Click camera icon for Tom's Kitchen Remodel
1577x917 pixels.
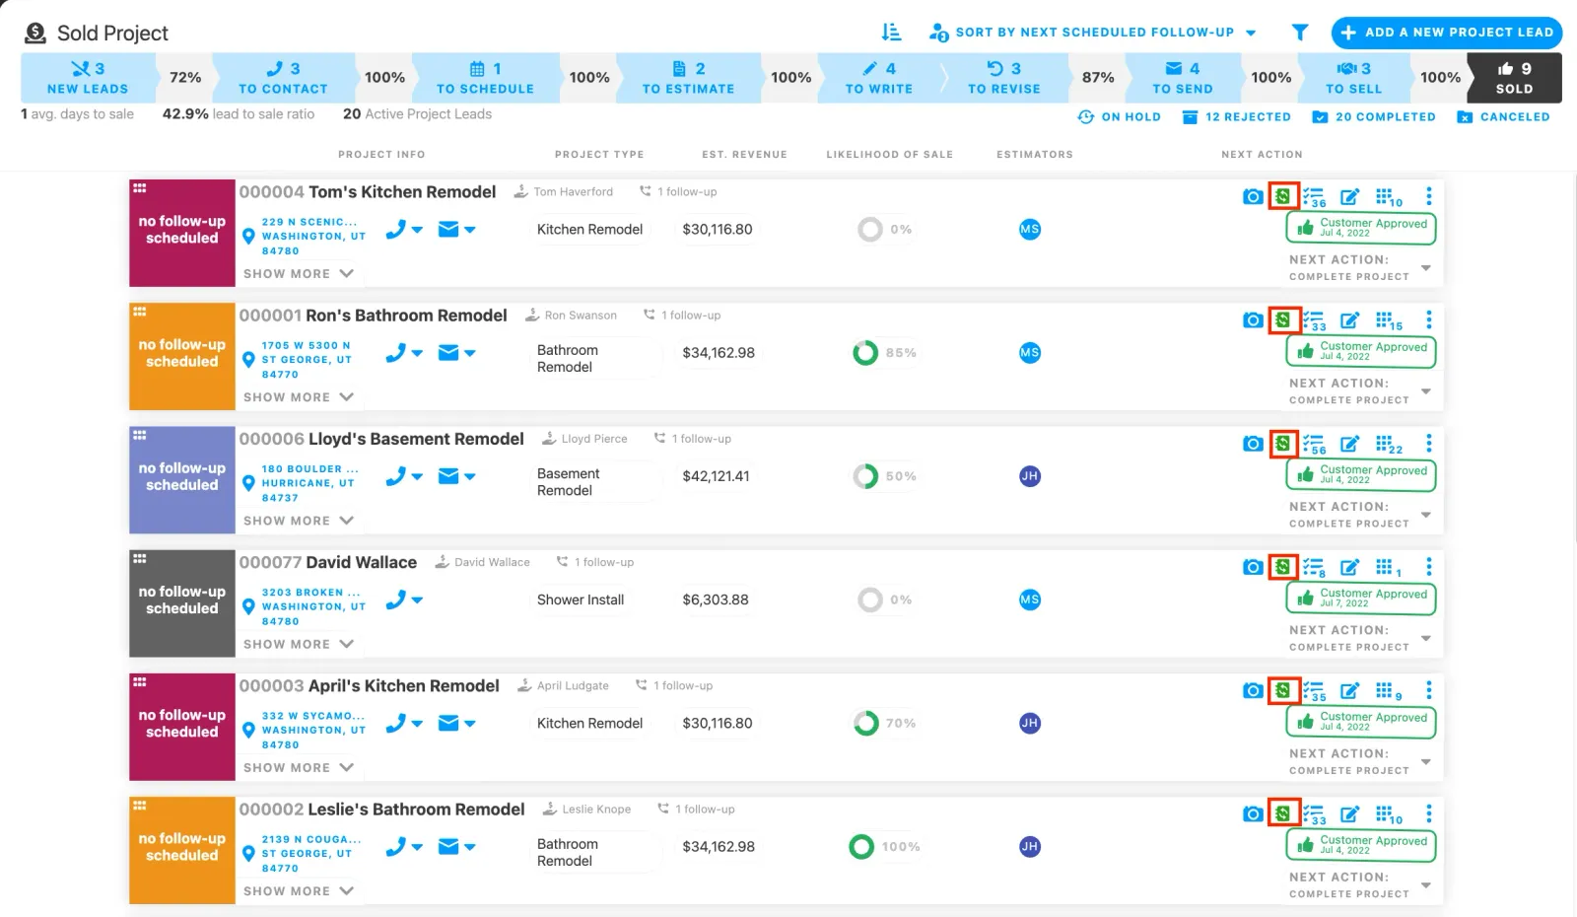[x=1252, y=197]
